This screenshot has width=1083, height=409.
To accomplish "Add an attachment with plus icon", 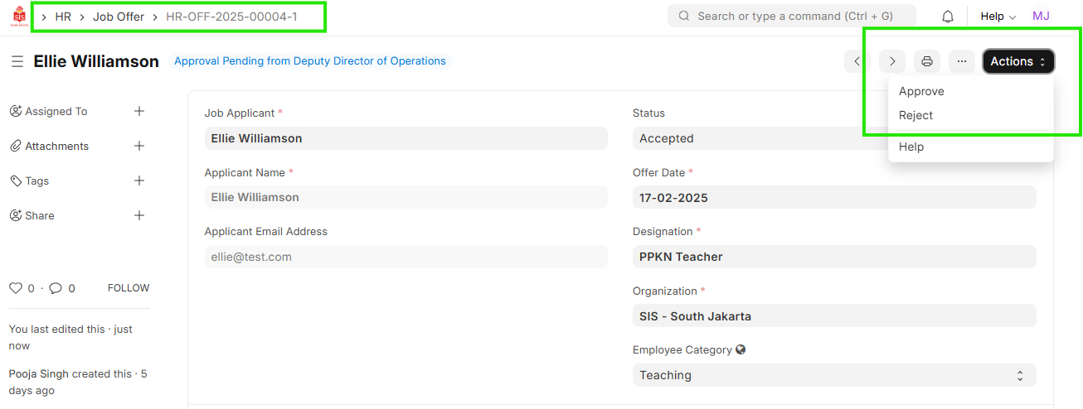I will tap(139, 146).
